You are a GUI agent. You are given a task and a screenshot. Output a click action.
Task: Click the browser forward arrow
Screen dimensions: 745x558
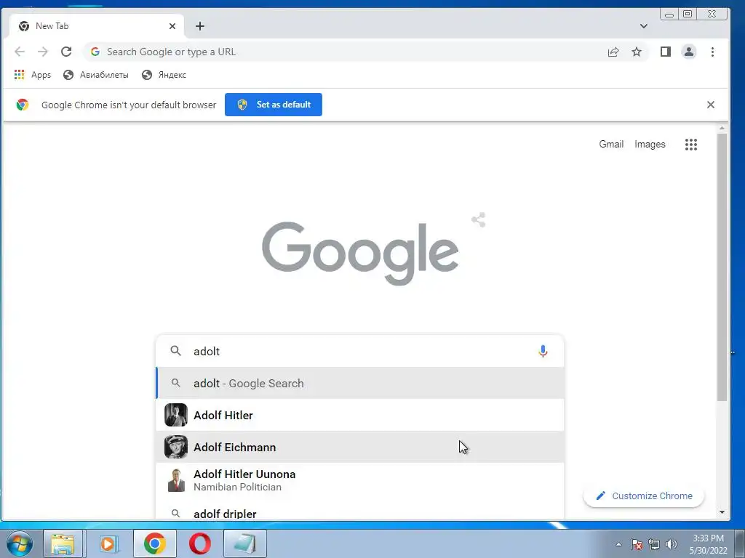pyautogui.click(x=43, y=52)
